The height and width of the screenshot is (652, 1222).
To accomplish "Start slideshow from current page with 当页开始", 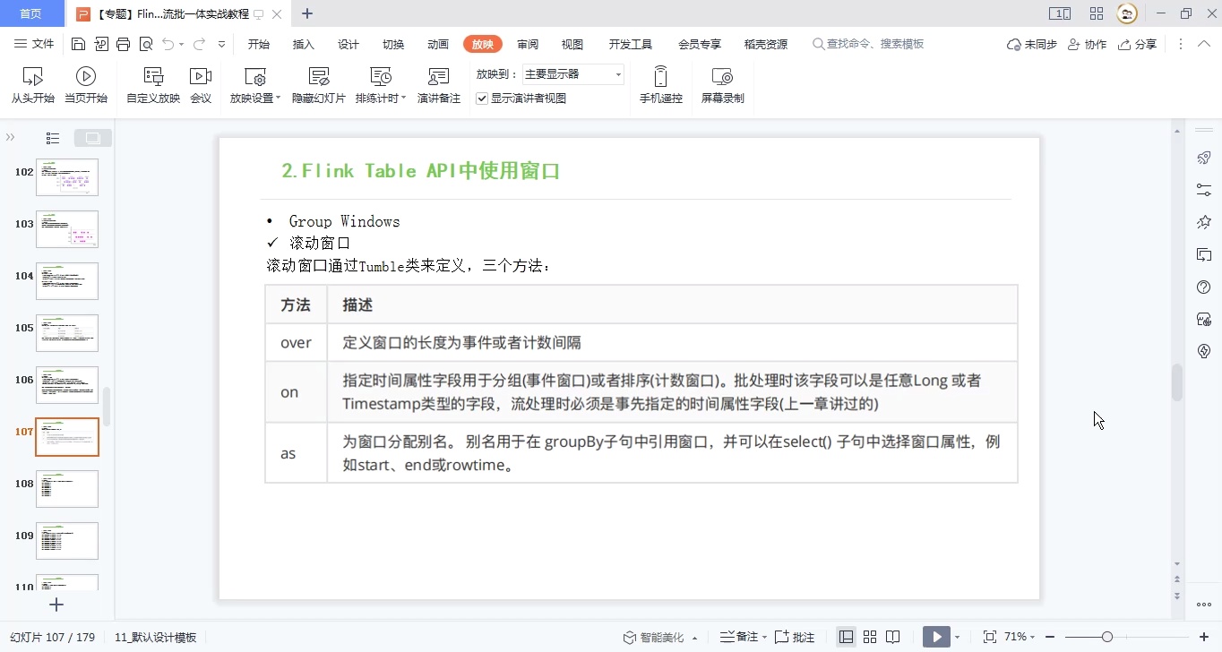I will click(85, 85).
